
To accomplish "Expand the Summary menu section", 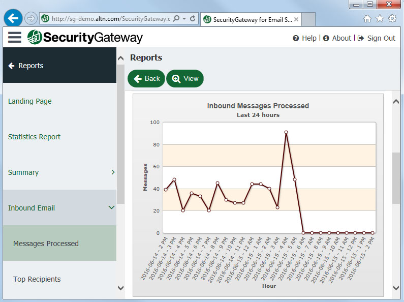I will [x=59, y=172].
